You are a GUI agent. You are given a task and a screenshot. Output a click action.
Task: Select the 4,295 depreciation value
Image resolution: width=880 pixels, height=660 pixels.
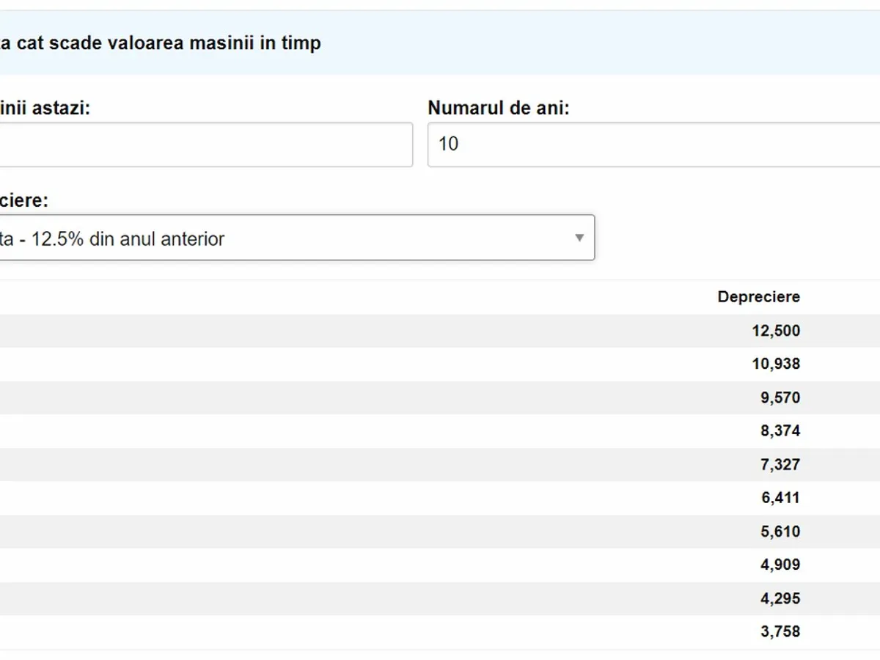780,598
